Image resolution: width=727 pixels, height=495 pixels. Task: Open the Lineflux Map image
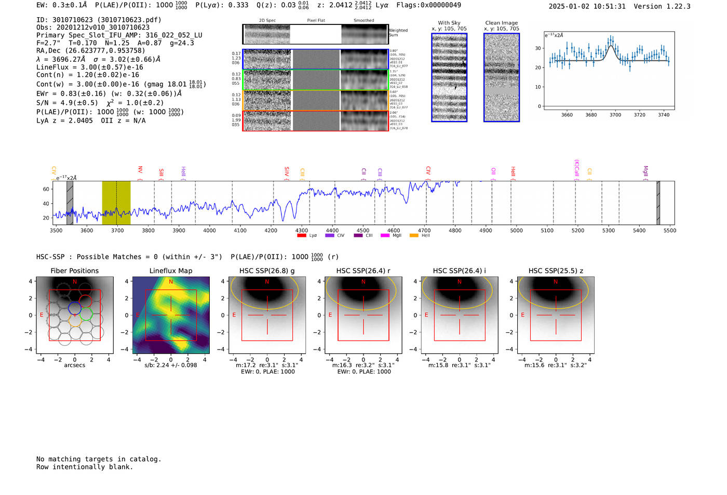click(x=171, y=315)
